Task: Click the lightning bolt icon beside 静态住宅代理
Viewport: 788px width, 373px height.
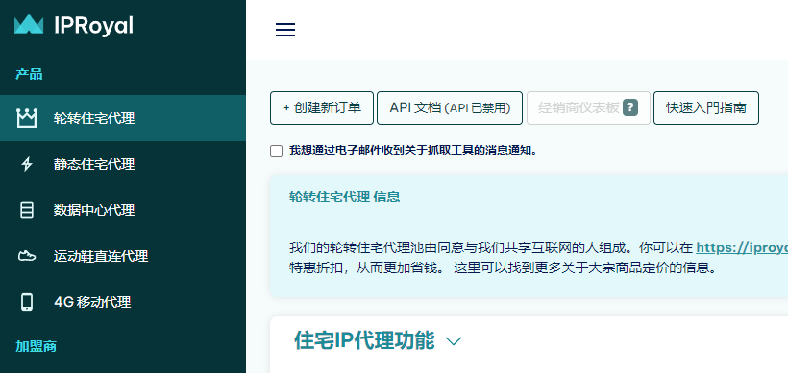Action: 27,164
